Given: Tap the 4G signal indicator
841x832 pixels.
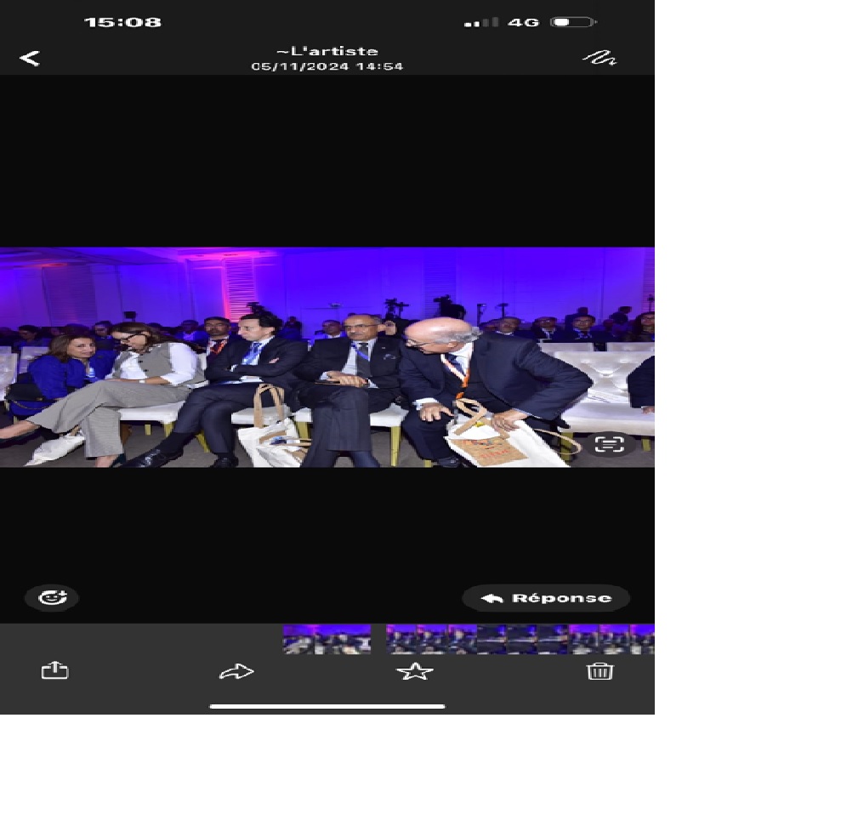Looking at the screenshot, I should coord(523,22).
